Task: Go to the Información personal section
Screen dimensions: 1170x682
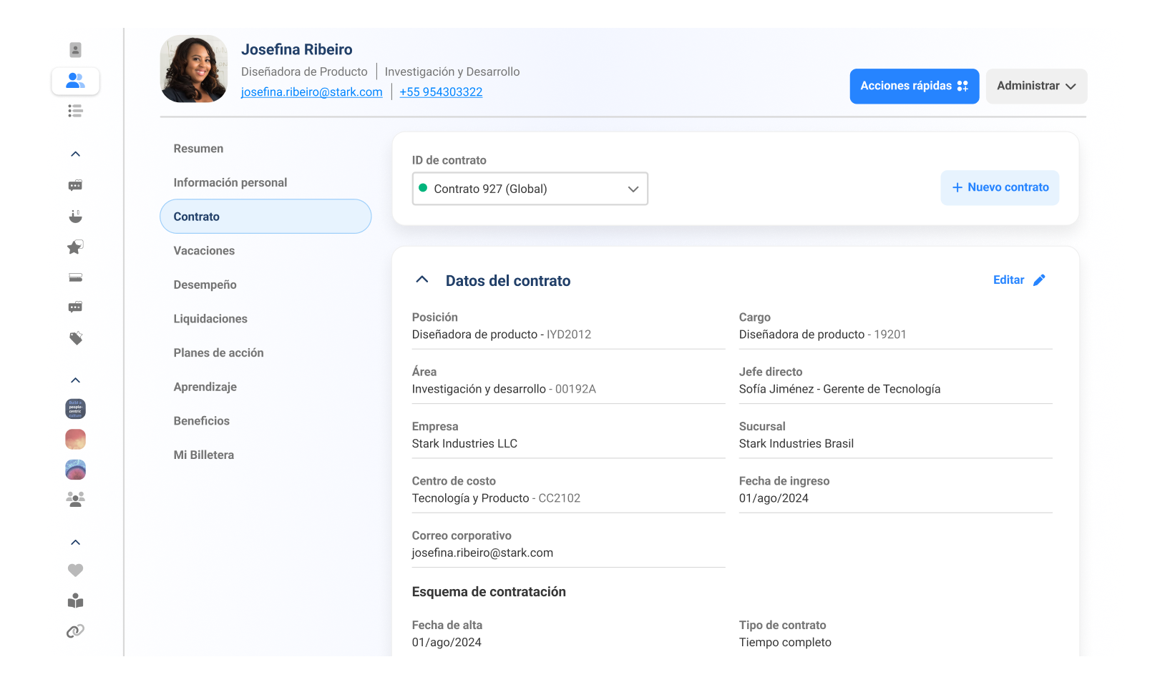Action: point(230,183)
